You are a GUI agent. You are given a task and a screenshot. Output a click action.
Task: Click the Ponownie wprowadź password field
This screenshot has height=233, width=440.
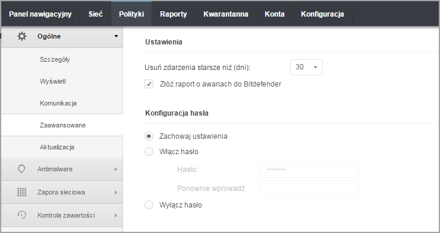pos(309,189)
